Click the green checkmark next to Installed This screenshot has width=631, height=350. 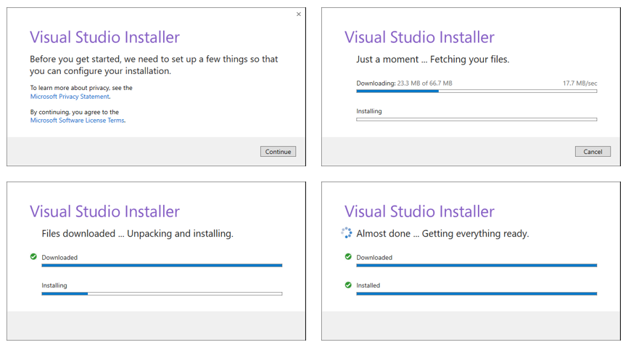click(x=348, y=285)
